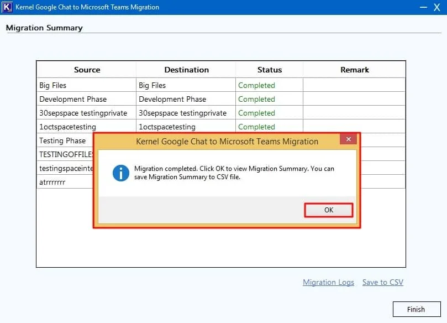Screen dimensions: 447x323
Task: Select the Big Files source cell
Action: (x=86, y=85)
